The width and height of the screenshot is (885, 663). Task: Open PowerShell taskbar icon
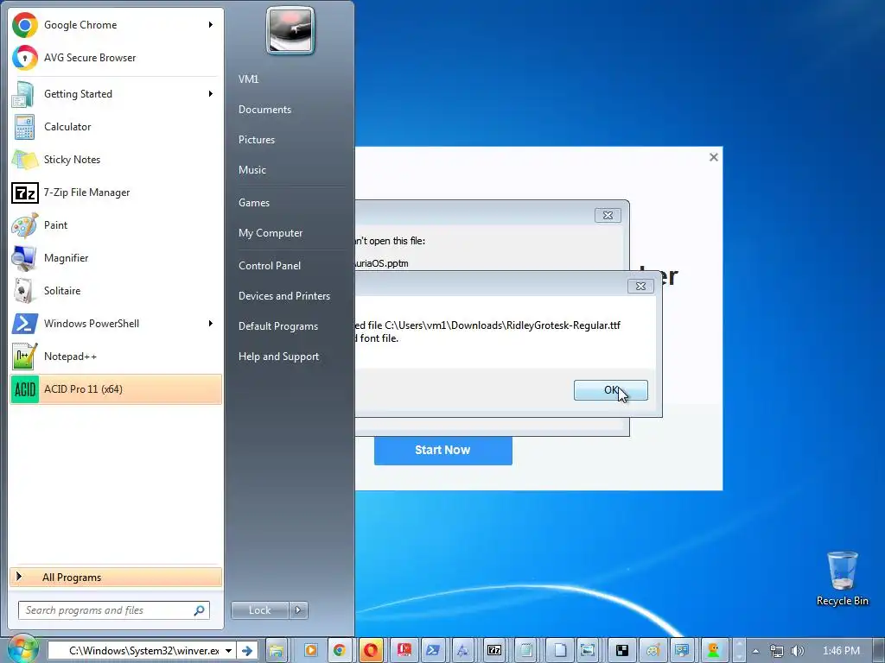(x=433, y=650)
